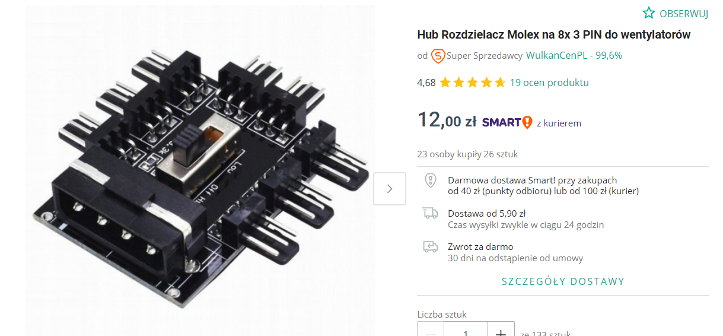
Task: Decrease quantity with the minus button
Action: pyautogui.click(x=431, y=330)
